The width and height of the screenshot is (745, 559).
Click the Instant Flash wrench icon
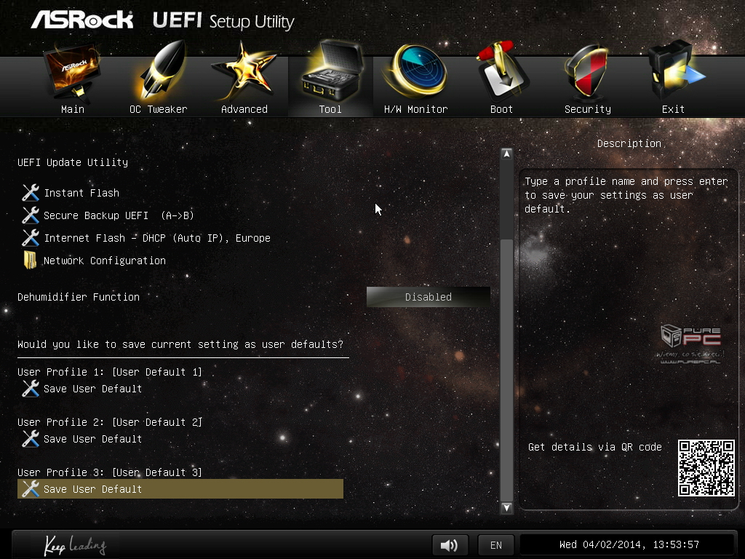(x=31, y=192)
